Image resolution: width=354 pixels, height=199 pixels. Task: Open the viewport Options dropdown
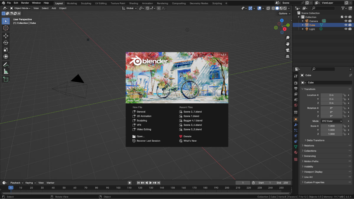click(284, 13)
